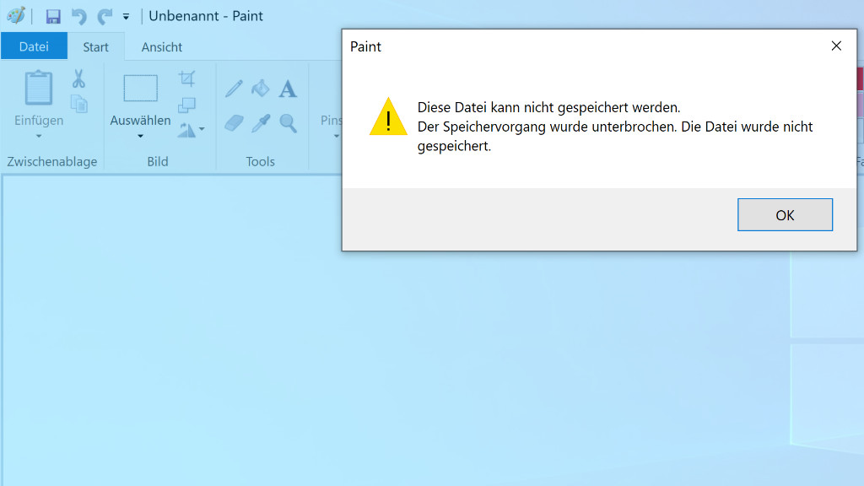The height and width of the screenshot is (486, 864).
Task: Click the Tools group label
Action: pos(260,161)
